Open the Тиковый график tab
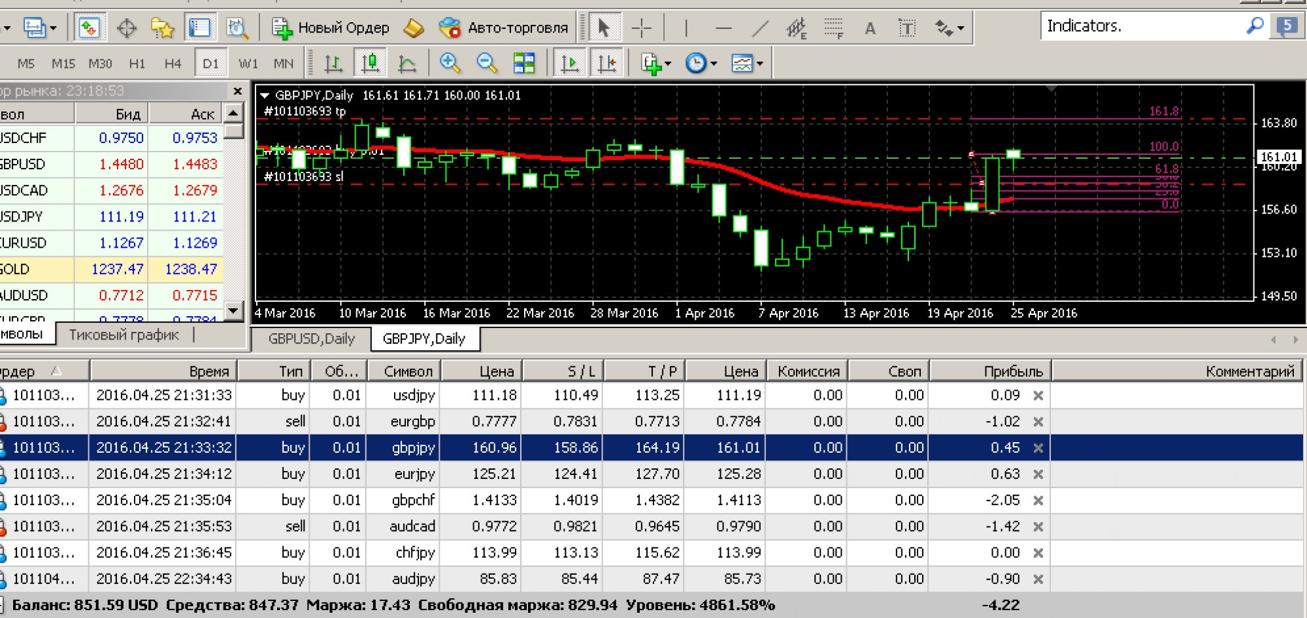 (124, 335)
